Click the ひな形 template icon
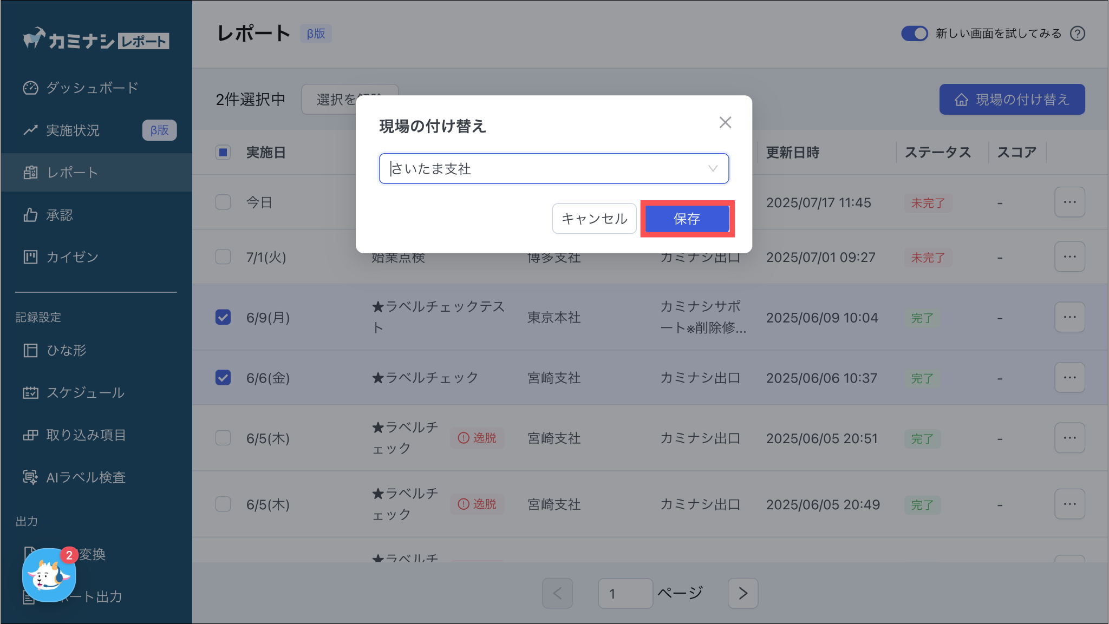The height and width of the screenshot is (624, 1109). 30,350
